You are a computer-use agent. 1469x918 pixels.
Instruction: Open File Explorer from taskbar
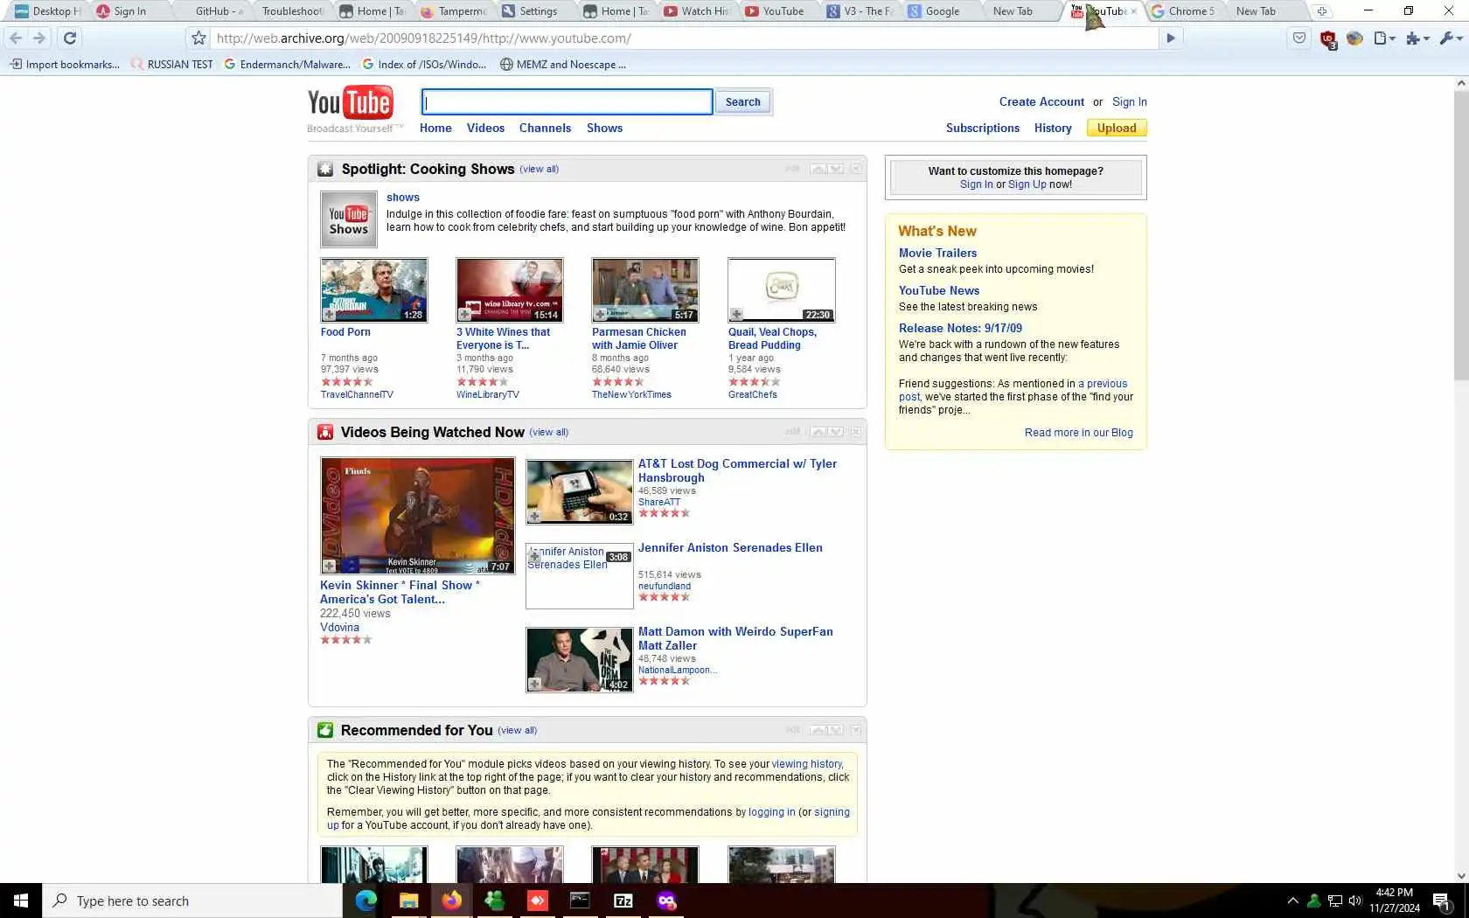(x=408, y=901)
